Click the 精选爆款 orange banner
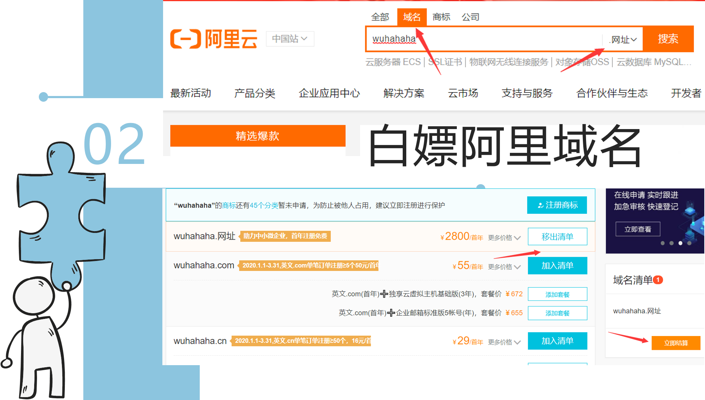This screenshot has width=705, height=400. [x=258, y=136]
